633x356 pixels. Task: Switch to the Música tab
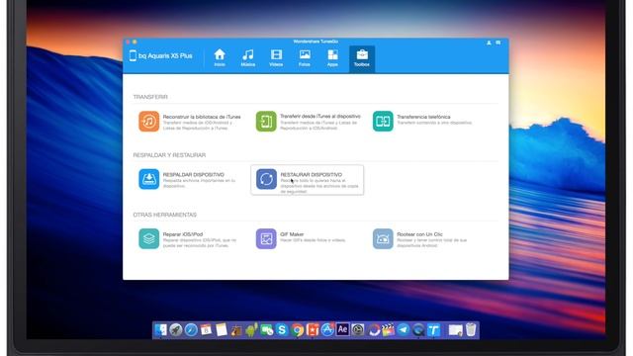coord(248,58)
